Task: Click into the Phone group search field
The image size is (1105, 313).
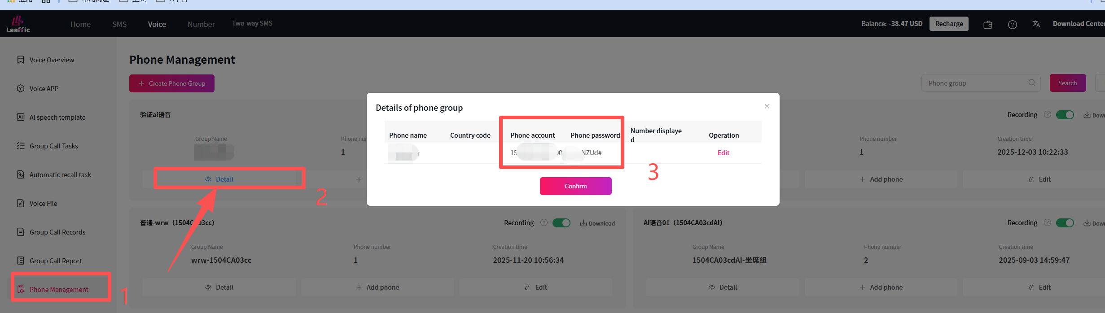Action: coord(974,83)
